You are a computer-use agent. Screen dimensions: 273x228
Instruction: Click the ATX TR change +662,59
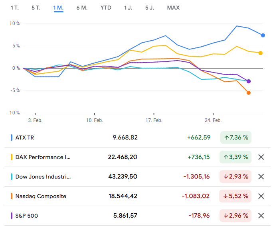(199, 138)
